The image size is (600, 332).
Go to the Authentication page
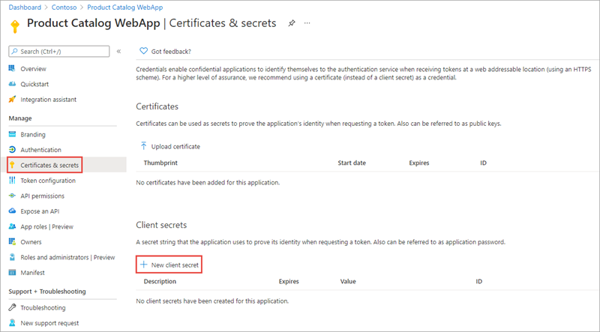click(41, 150)
